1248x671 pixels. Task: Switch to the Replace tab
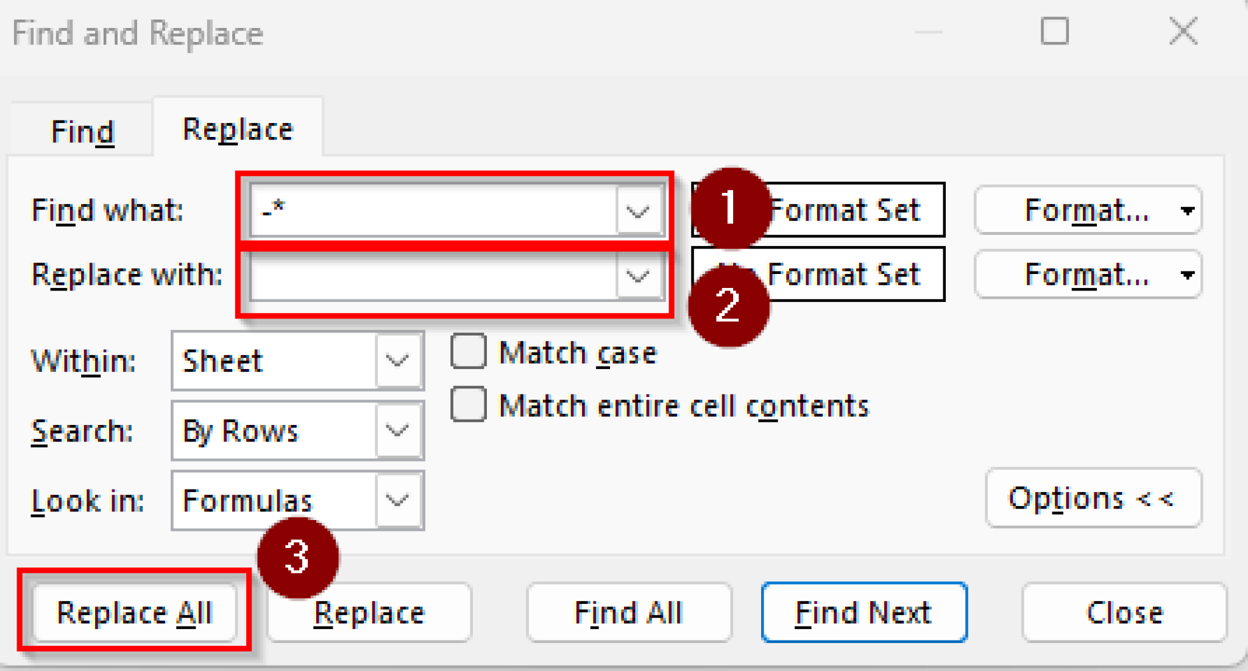237,128
